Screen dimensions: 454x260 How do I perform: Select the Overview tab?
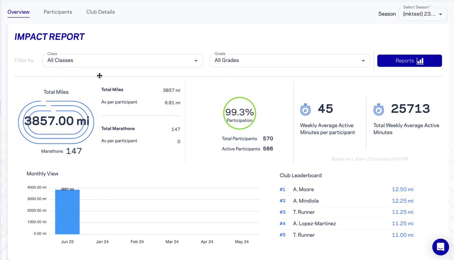[x=18, y=12]
